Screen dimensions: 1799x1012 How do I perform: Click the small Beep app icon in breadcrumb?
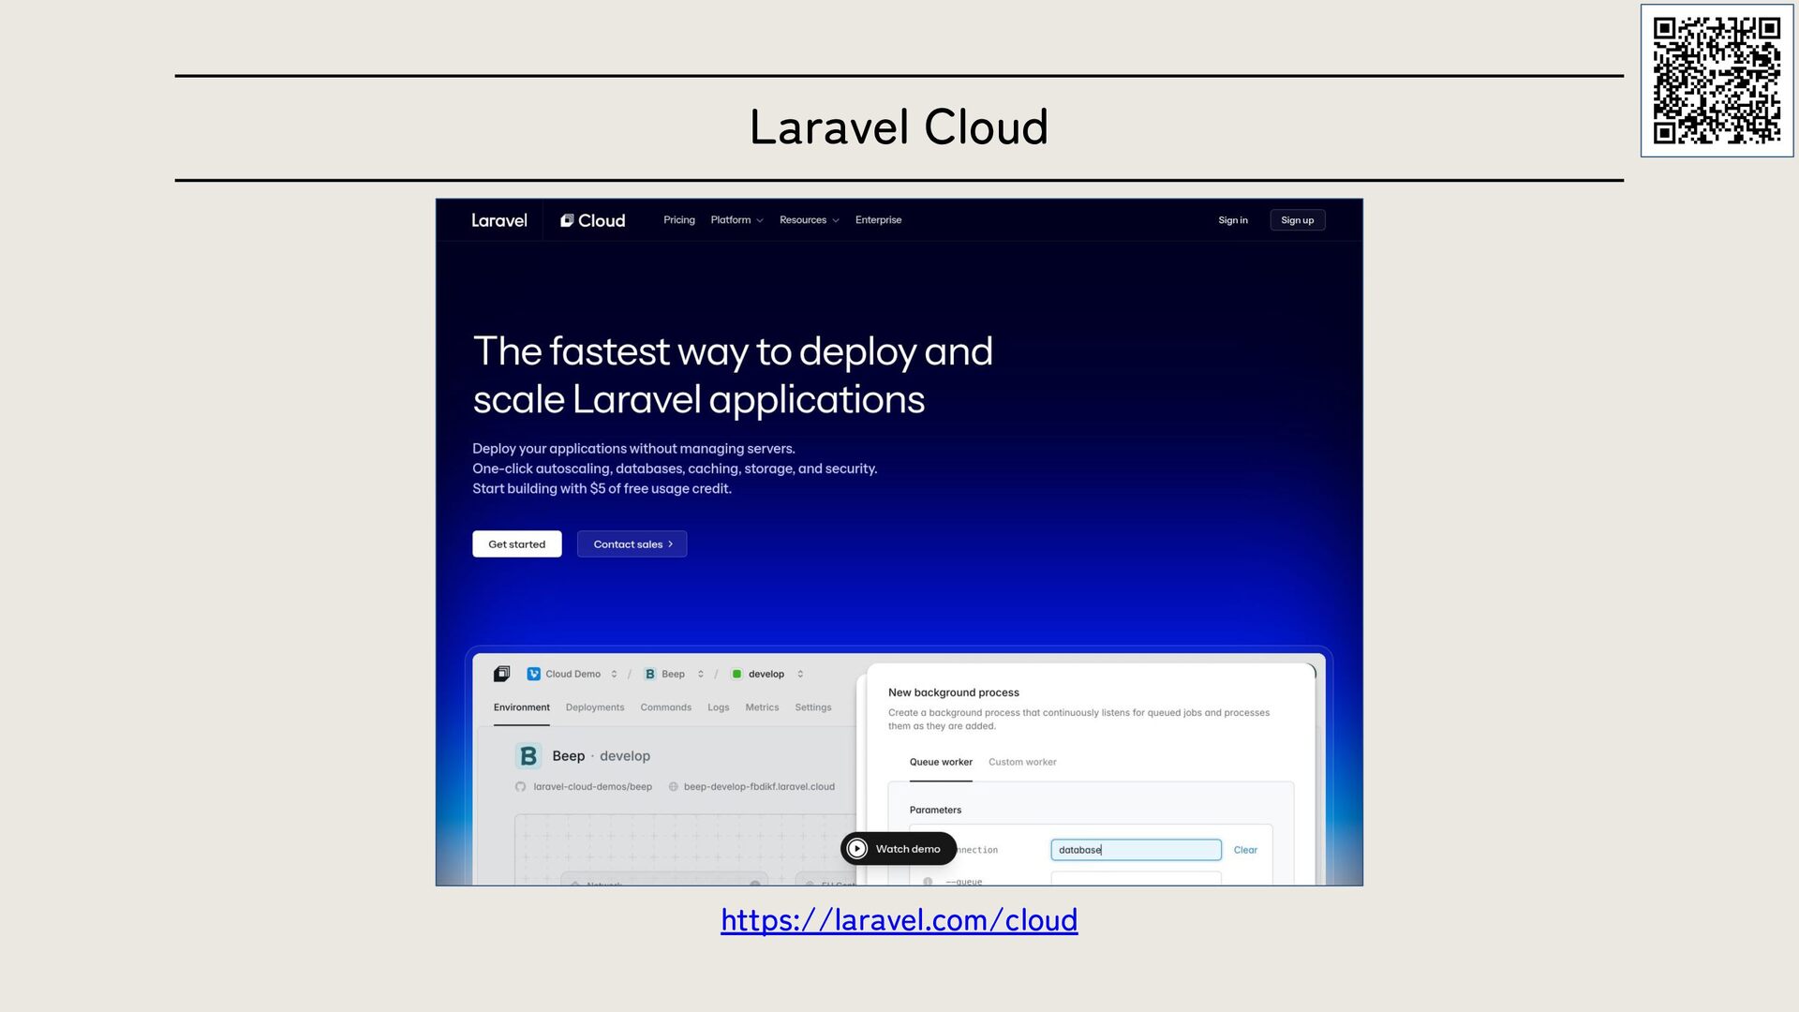pyautogui.click(x=649, y=674)
